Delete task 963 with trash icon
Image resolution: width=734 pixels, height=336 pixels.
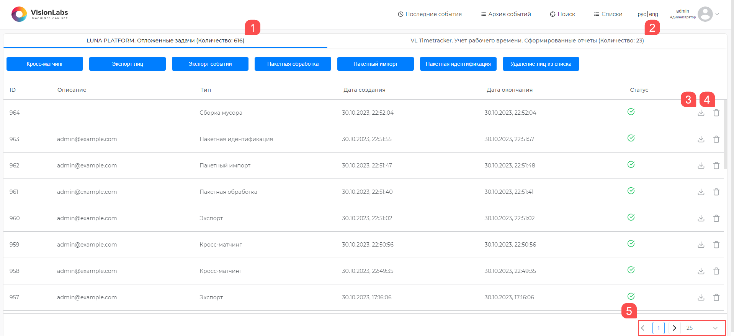pos(716,139)
